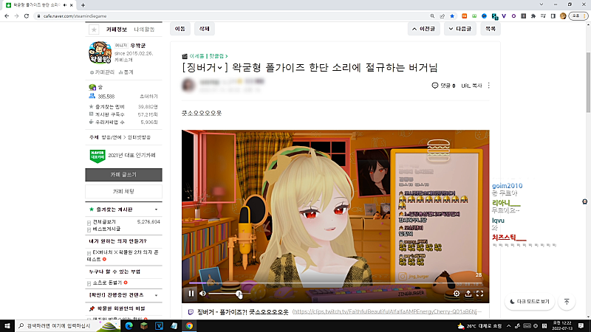Open the taskbar weather widget
Viewport: 591px width, 332px height.
pyautogui.click(x=479, y=326)
